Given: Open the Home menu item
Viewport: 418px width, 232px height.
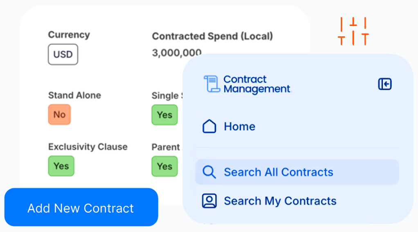Looking at the screenshot, I should [239, 127].
